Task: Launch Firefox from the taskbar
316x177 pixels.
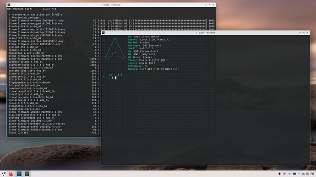Action: [x=11, y=174]
